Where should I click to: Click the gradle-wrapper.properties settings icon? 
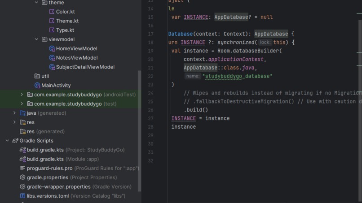click(x=22, y=186)
